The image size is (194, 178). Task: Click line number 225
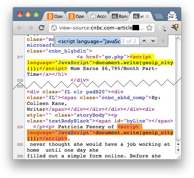click(20, 145)
